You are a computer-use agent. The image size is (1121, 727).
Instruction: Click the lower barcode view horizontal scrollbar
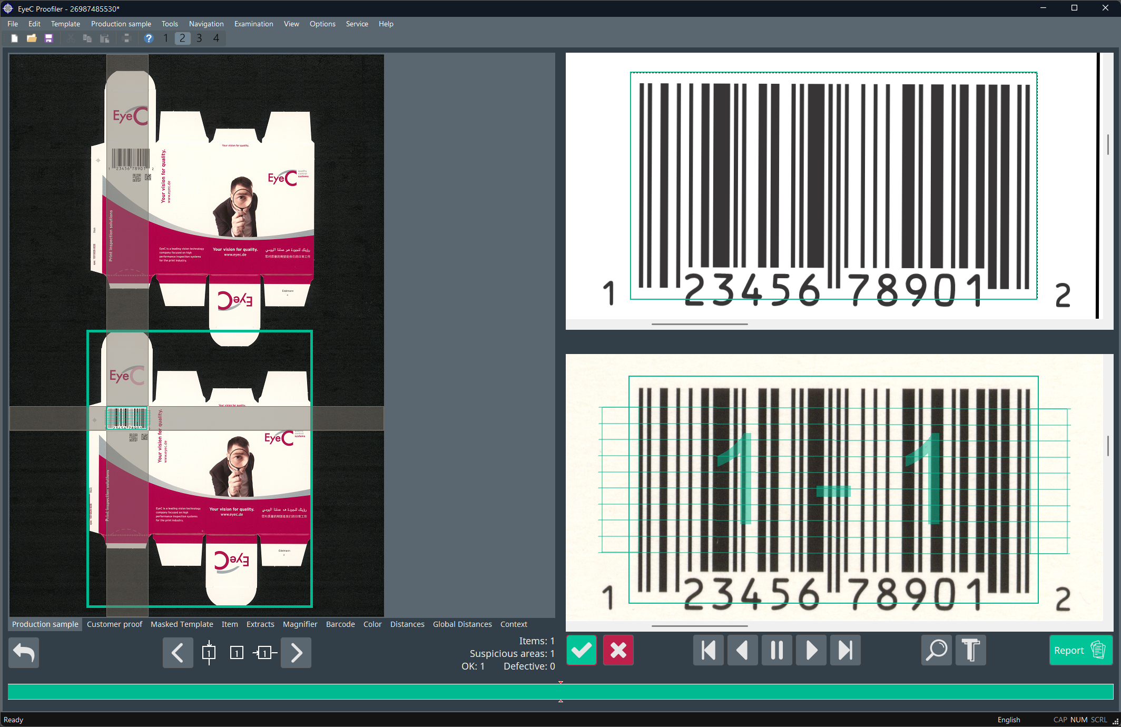click(x=700, y=626)
